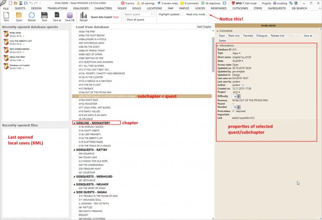Tick the Important checkbox
Screen dimensions: 322x220
pyautogui.click(x=233, y=114)
